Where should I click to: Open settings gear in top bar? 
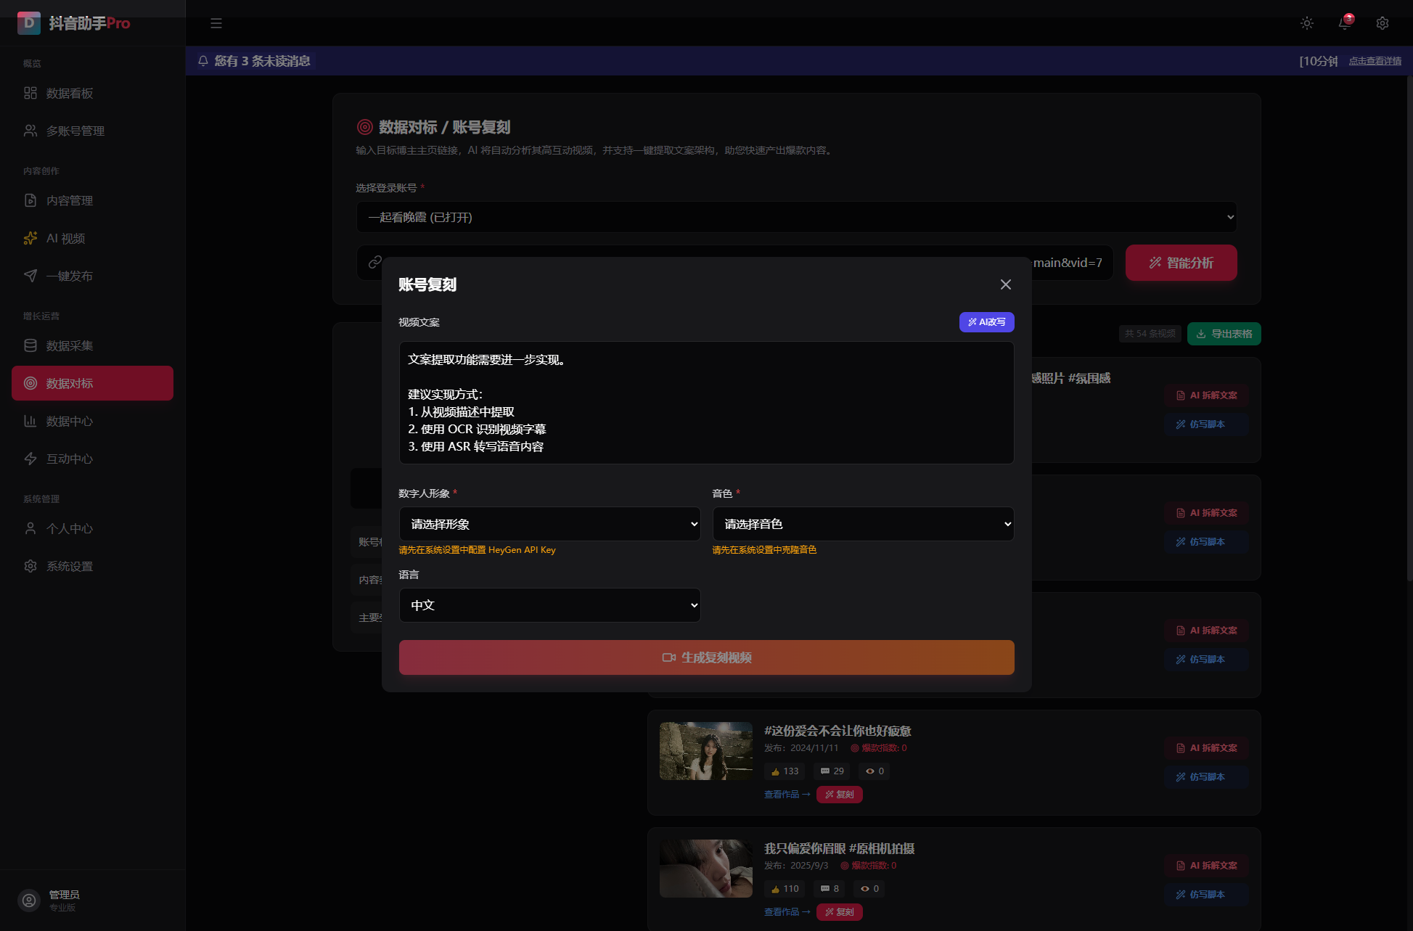pyautogui.click(x=1383, y=23)
